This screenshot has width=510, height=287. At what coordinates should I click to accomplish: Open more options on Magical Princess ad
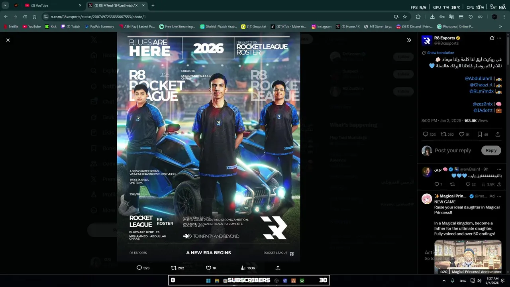499,196
